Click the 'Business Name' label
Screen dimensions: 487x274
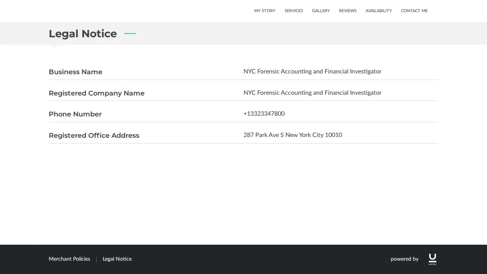pyautogui.click(x=75, y=72)
